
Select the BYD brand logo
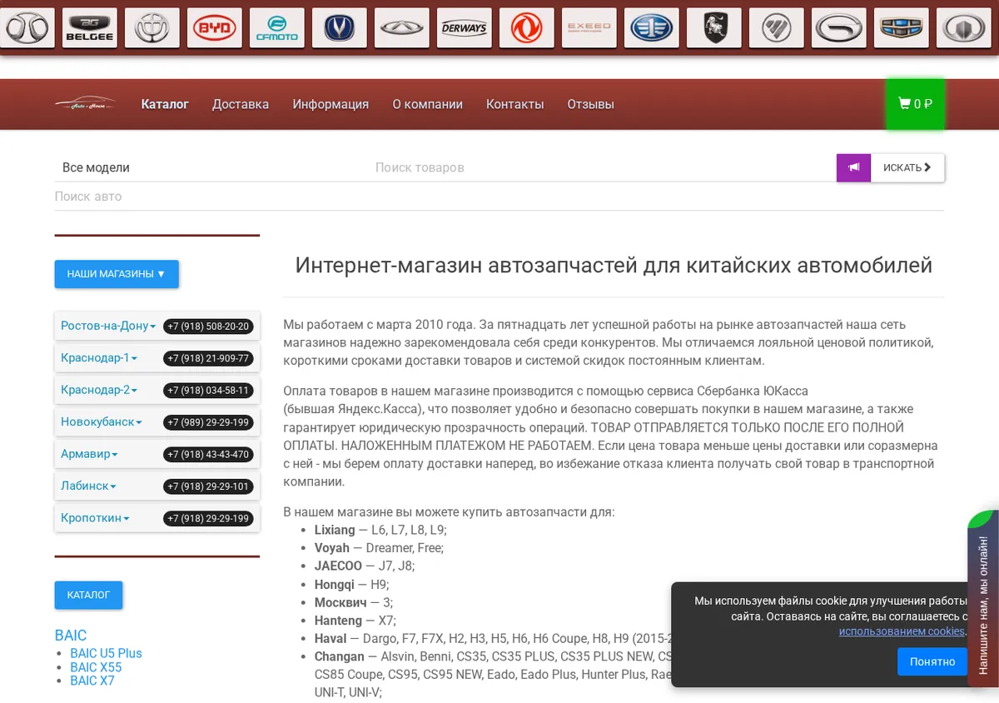[x=215, y=27]
